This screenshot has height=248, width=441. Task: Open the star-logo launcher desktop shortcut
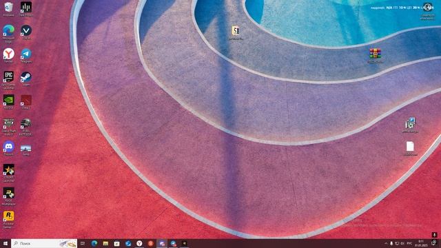8,173
